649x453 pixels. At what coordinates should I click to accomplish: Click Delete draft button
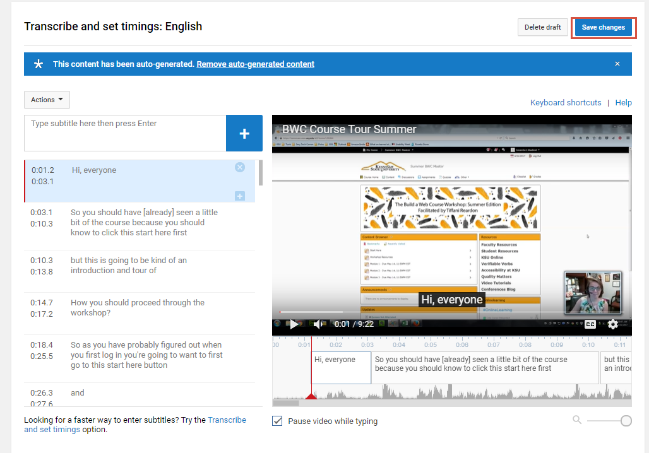(542, 28)
